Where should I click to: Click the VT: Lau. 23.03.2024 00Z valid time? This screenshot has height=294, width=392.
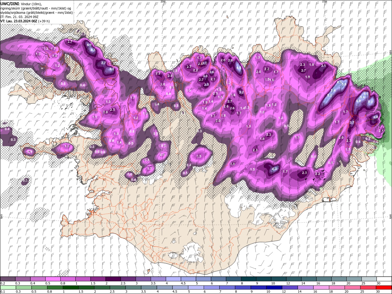(x=19, y=21)
